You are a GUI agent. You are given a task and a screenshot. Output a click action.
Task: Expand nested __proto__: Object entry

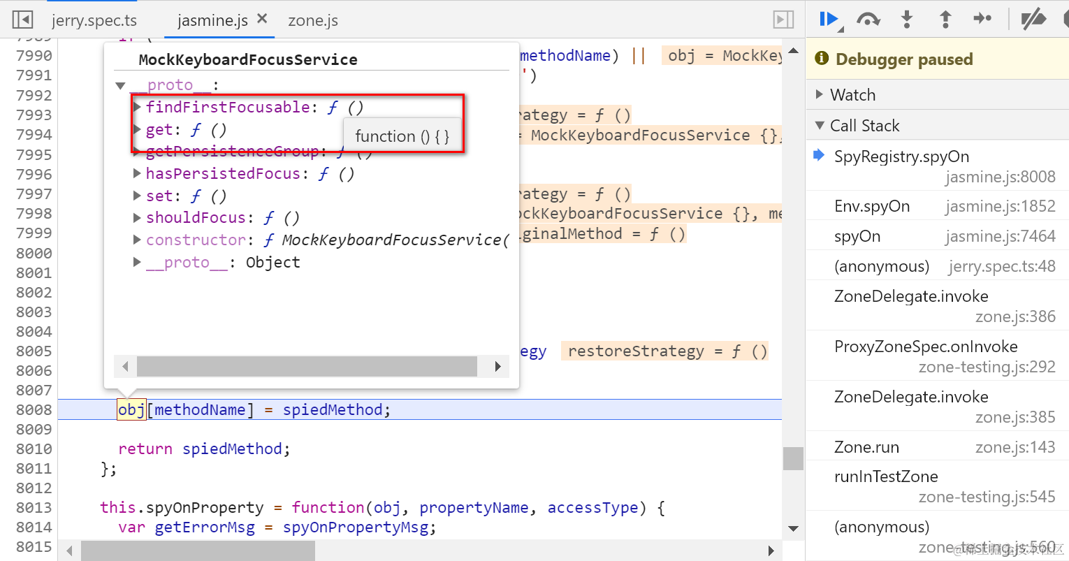pyautogui.click(x=138, y=262)
